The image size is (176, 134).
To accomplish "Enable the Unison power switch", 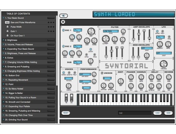I will pos(102,73).
